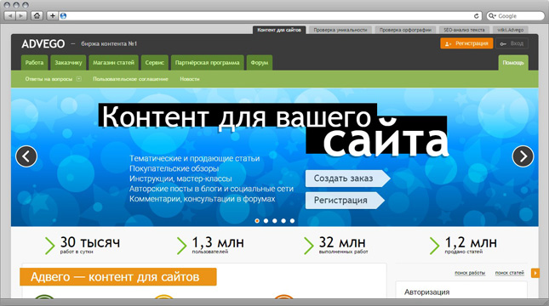The width and height of the screenshot is (549, 306).
Task: Open the Работа menu tab
Action: tap(34, 63)
